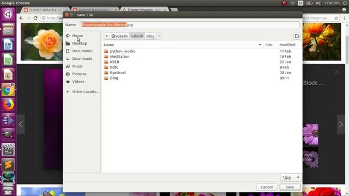Launch Sublime Text from the launcher
The height and width of the screenshot is (196, 349).
[x=8, y=164]
